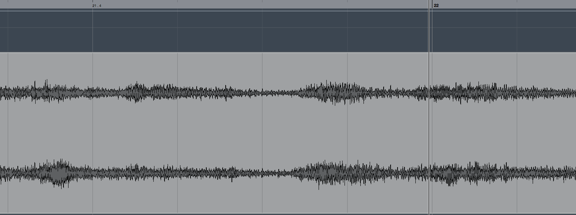Screen dimensions: 576x215
Task: Click the upper channel waveform after bar 22
Action: click(503, 93)
